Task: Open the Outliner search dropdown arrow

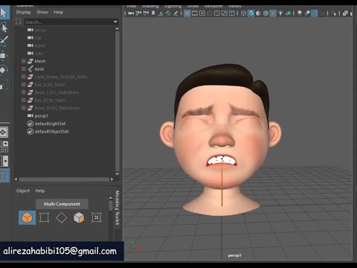Action: click(x=115, y=22)
